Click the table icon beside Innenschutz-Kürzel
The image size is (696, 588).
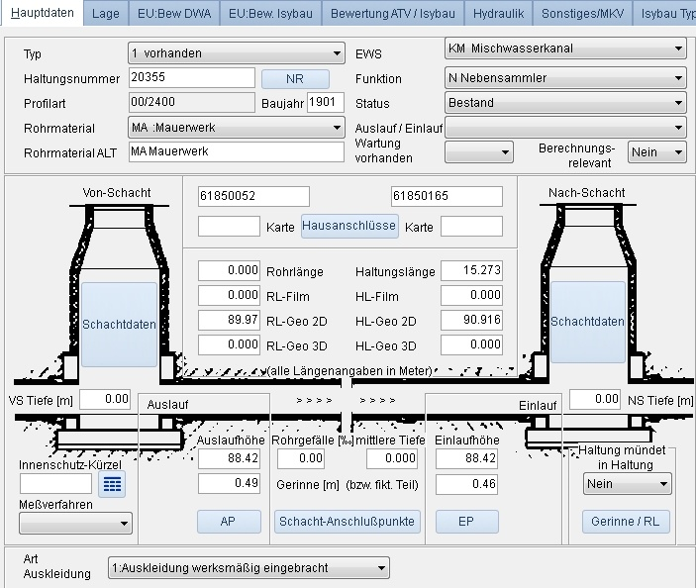tap(114, 484)
